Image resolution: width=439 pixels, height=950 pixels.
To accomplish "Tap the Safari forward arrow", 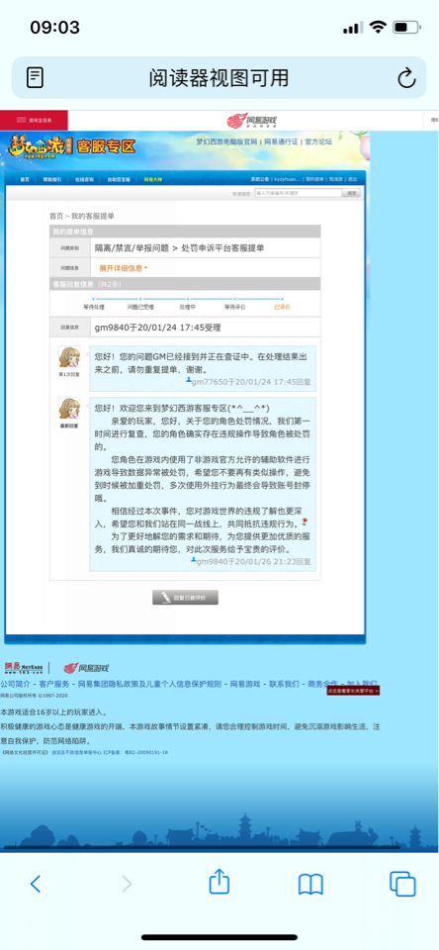I will [127, 884].
